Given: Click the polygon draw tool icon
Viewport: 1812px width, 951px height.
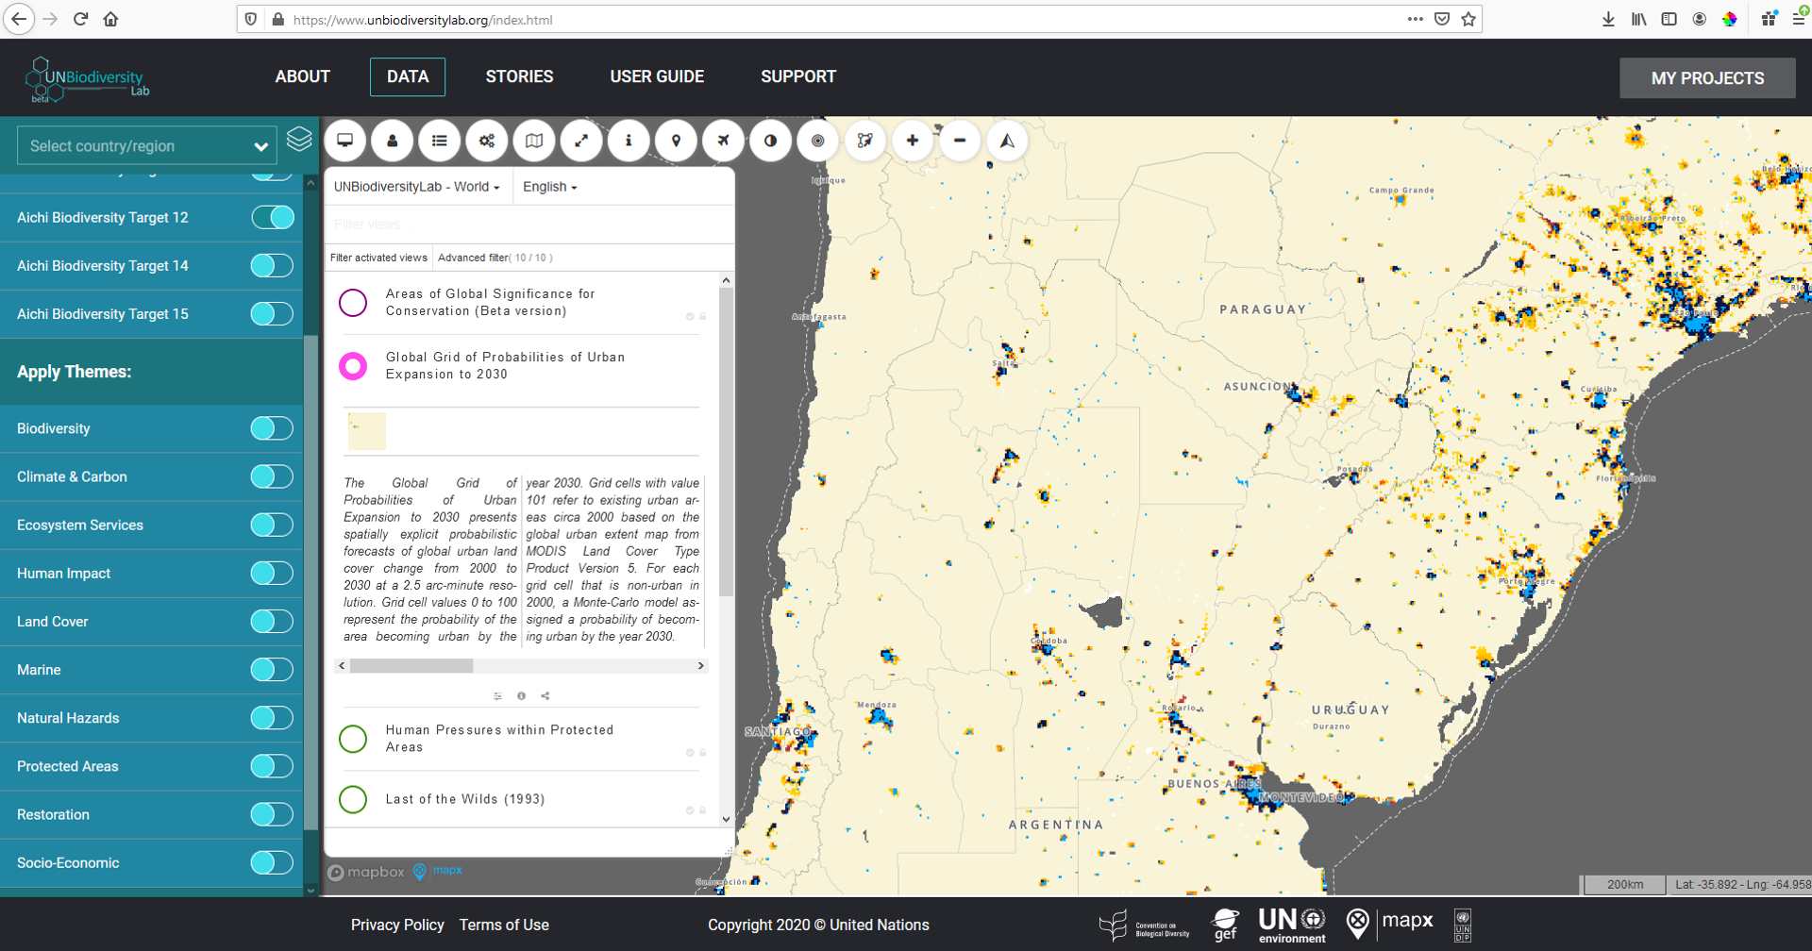Looking at the screenshot, I should pos(864,141).
